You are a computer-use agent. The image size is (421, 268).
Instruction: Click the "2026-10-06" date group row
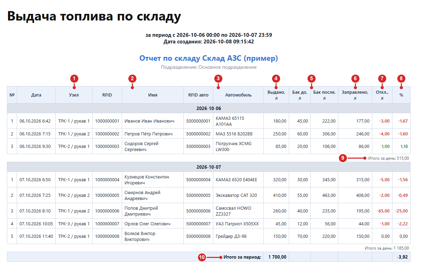(209, 108)
